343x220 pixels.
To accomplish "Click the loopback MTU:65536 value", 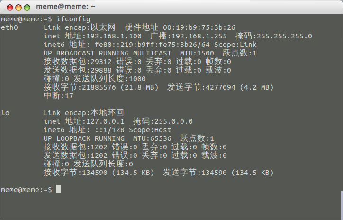I will [152, 138].
